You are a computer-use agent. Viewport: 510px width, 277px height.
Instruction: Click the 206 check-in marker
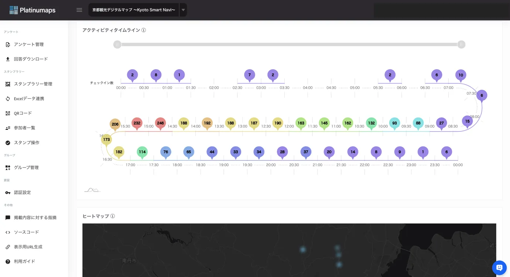coord(115,125)
